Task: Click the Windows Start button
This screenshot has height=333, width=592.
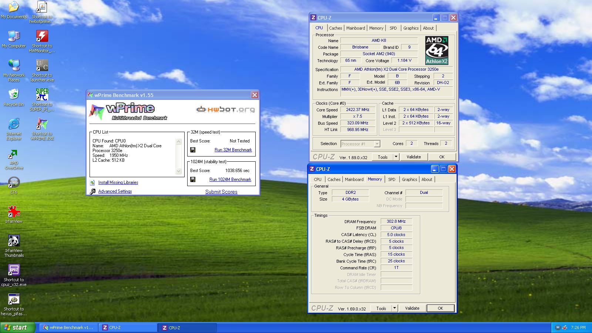Action: 17,327
